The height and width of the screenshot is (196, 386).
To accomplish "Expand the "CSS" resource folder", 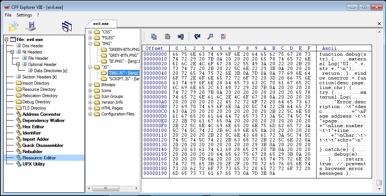I will point(90,32).
